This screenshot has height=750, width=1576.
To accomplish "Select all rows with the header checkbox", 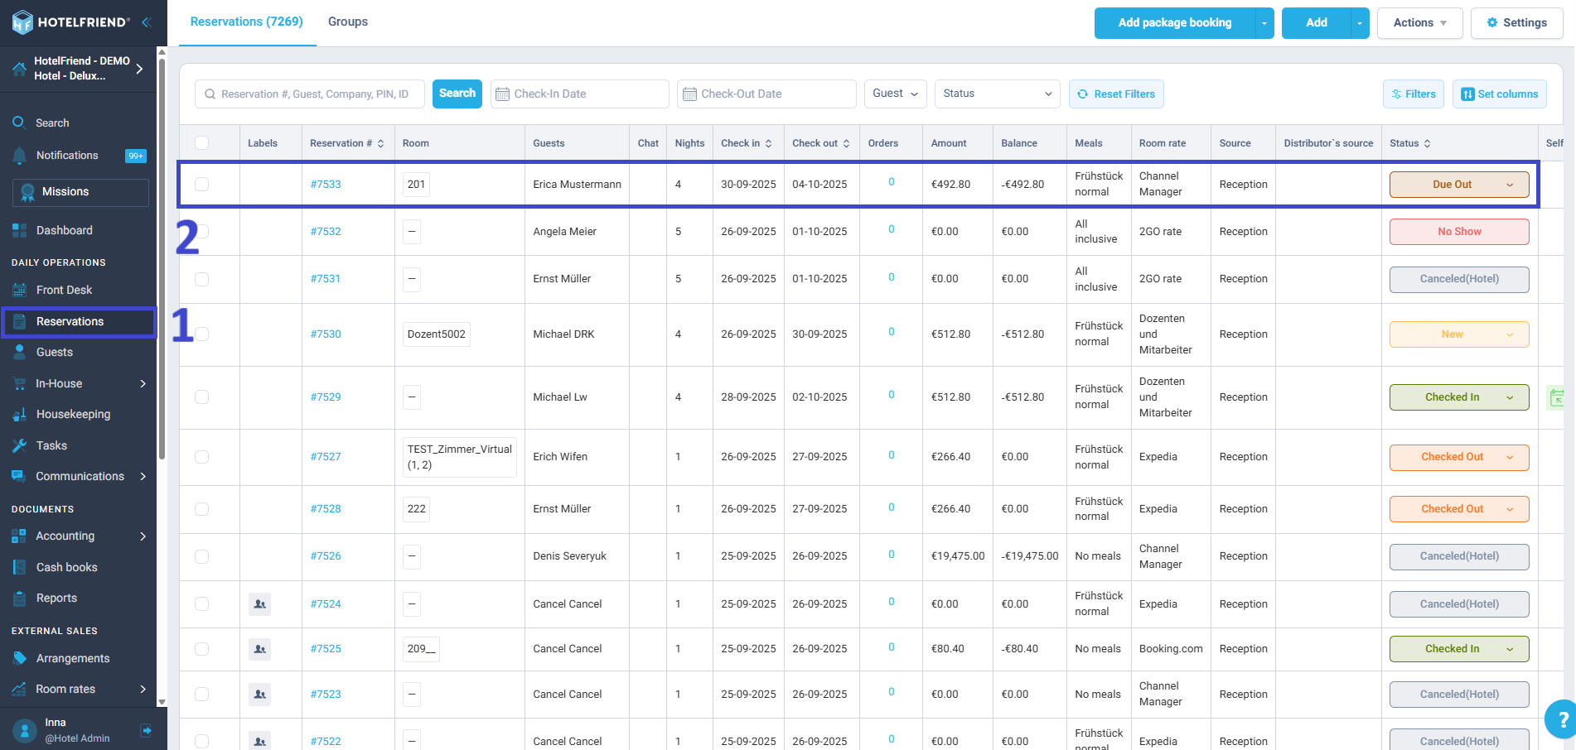I will pos(201,142).
